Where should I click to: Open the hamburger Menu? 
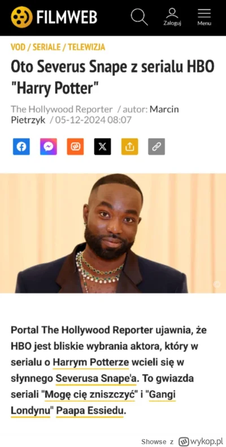point(205,17)
